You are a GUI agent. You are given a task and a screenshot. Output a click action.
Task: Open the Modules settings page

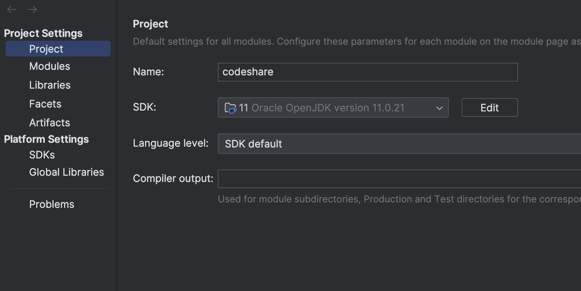50,66
